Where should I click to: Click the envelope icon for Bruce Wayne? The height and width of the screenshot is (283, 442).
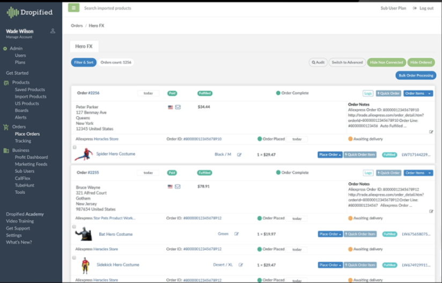click(178, 187)
